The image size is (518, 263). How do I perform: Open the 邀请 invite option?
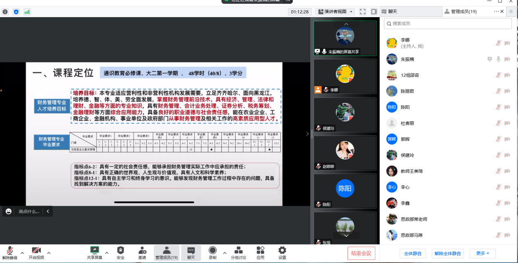point(142,252)
